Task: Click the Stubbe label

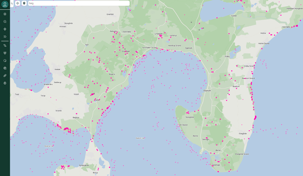Action: (x=234, y=16)
